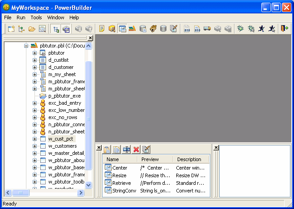The image size is (294, 209).
Task: Click the Copy icon in Clip window
Action: pyautogui.click(x=116, y=149)
